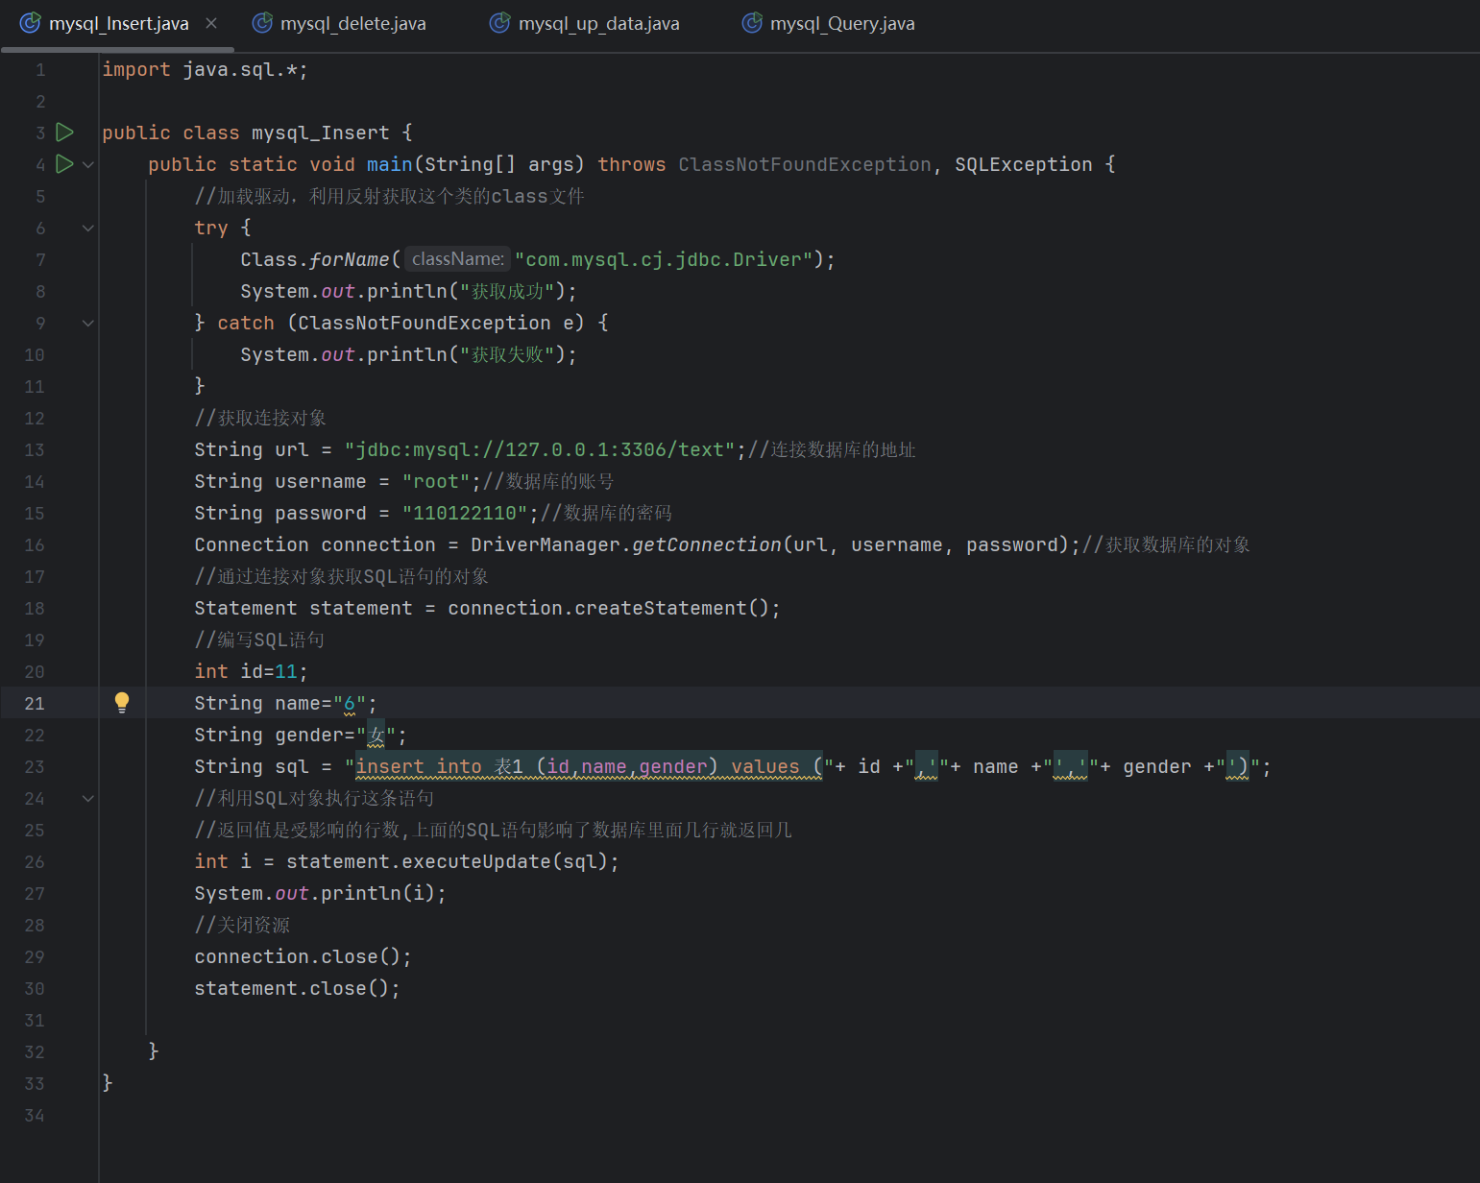The height and width of the screenshot is (1183, 1480).
Task: Click "statement.close()" on line 30
Action: (297, 989)
